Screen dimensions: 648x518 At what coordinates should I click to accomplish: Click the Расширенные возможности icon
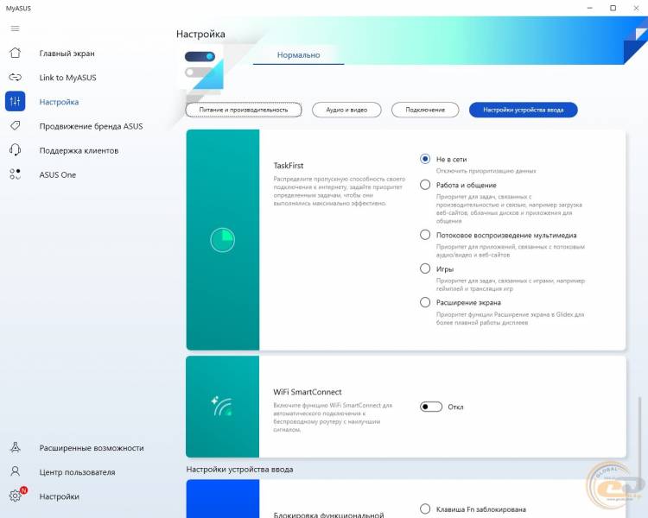tap(16, 447)
